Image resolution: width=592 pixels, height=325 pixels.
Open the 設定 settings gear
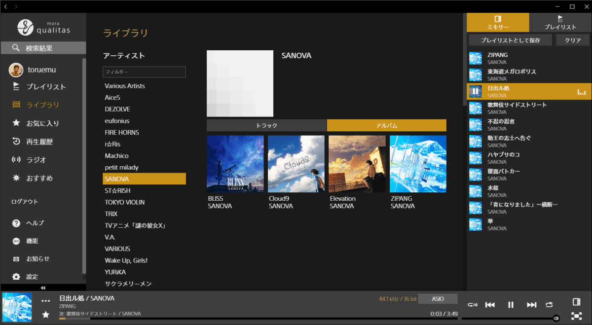pos(16,277)
